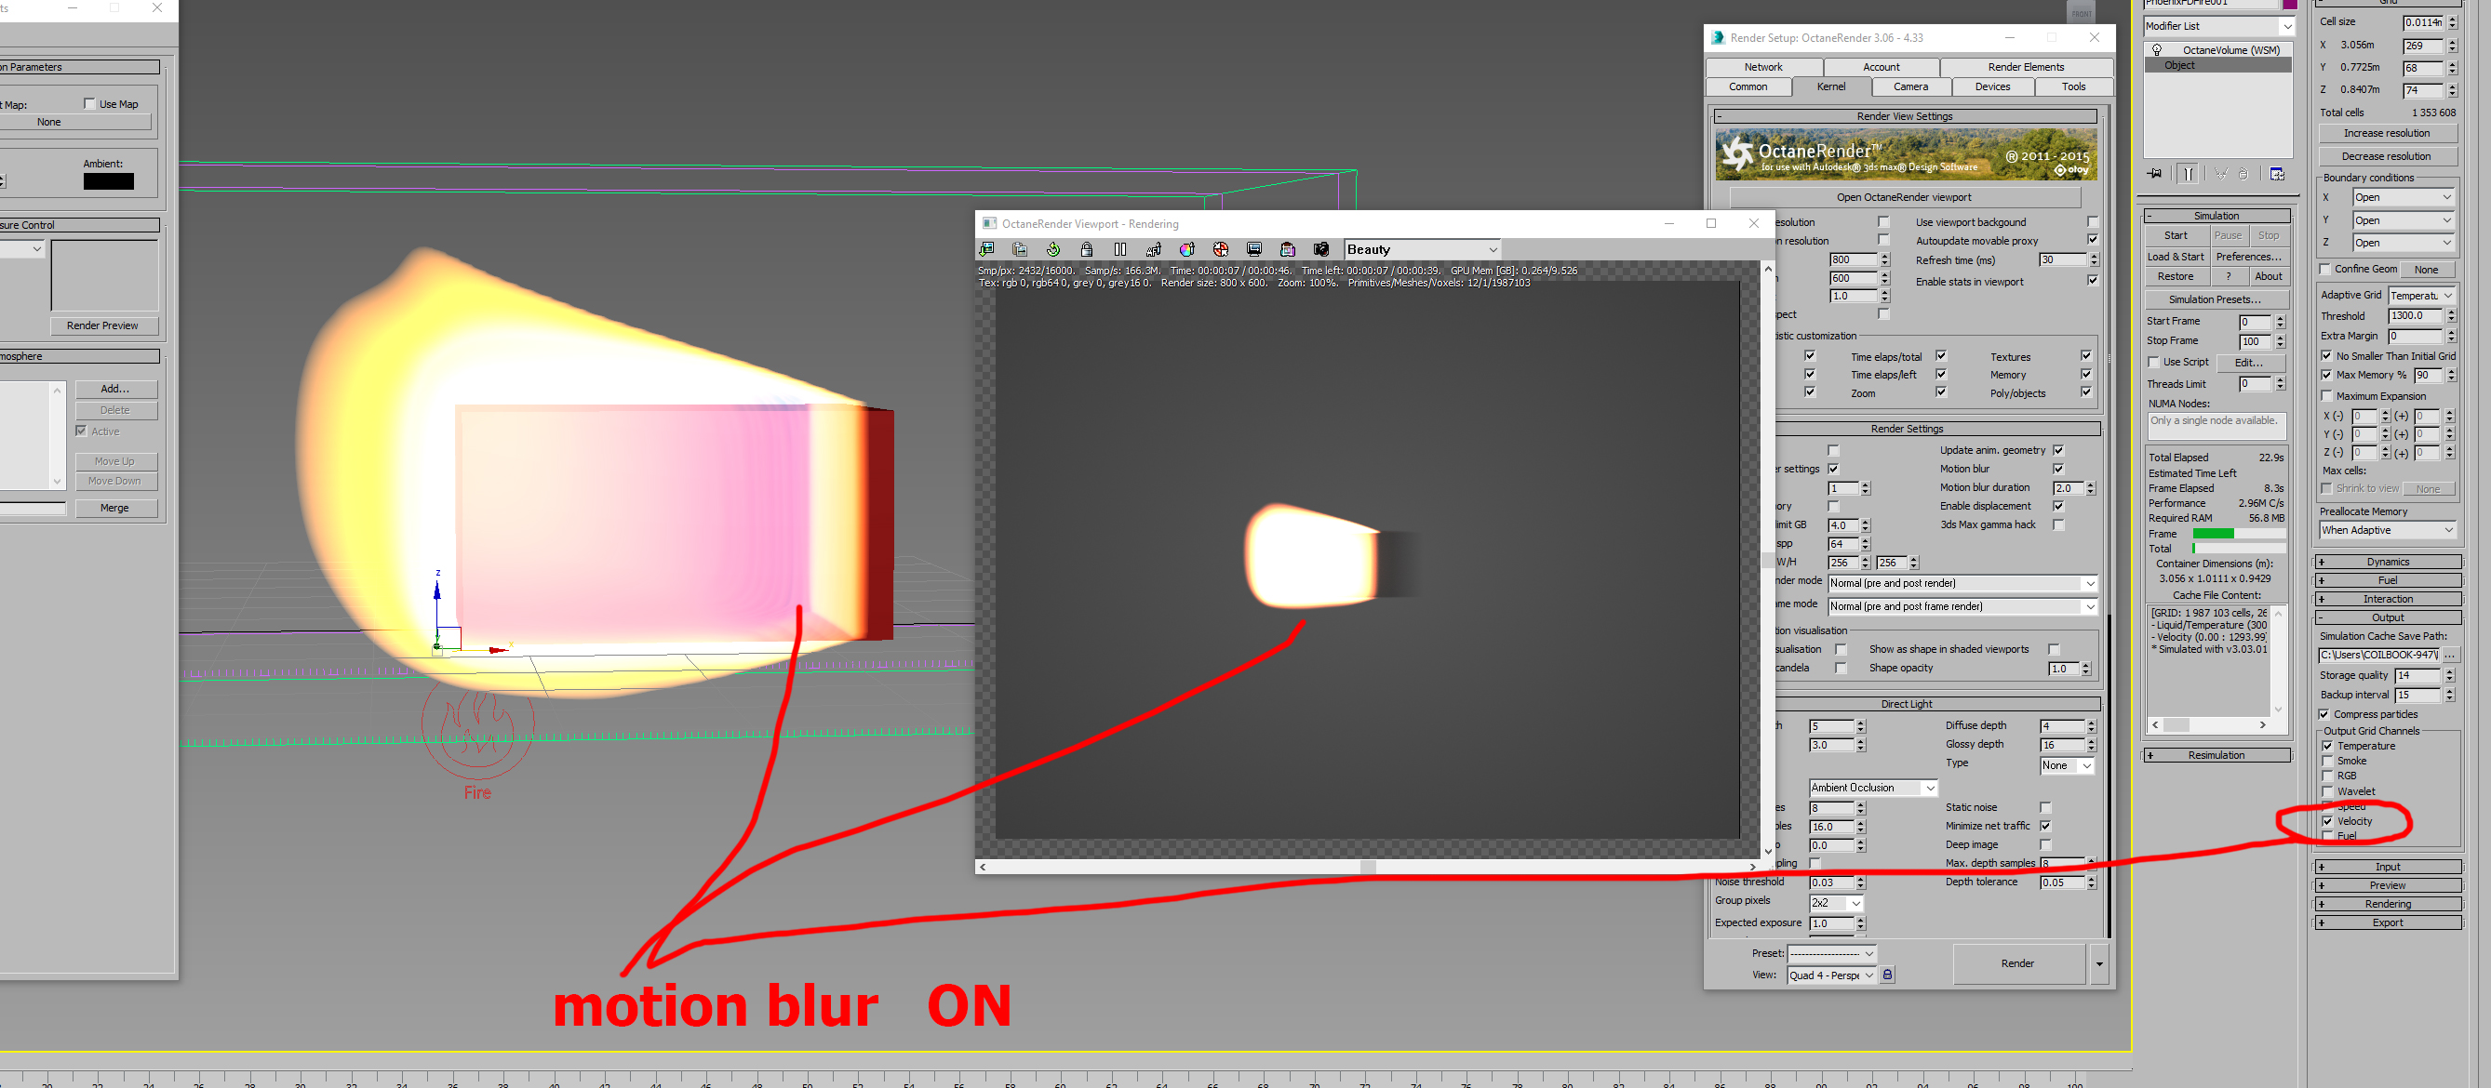This screenshot has height=1088, width=2491.
Task: Click the black Ambient color swatch
Action: pyautogui.click(x=108, y=180)
